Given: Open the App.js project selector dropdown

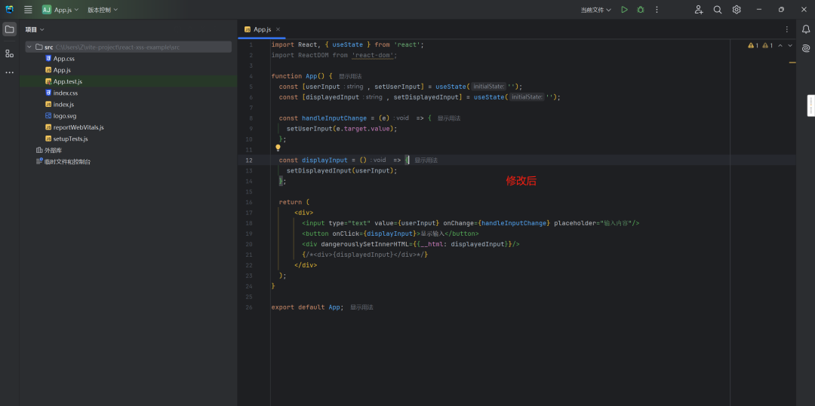Looking at the screenshot, I should tap(61, 10).
